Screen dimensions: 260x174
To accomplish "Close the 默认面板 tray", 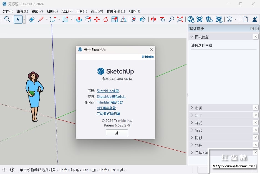I will [x=257, y=28].
